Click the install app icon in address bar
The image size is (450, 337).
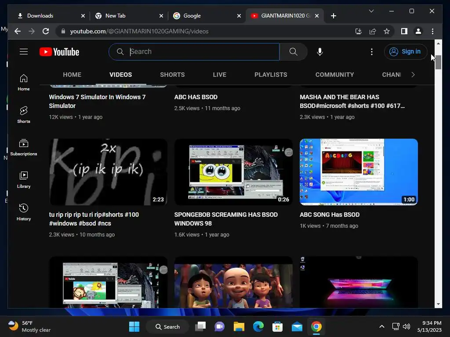click(359, 31)
